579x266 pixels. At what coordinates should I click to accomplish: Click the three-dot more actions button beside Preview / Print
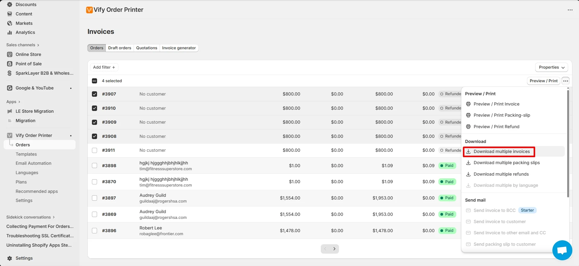click(566, 81)
